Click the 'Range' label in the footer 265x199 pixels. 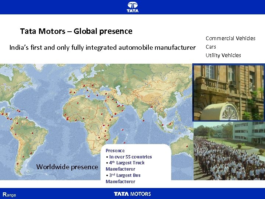[9, 195]
